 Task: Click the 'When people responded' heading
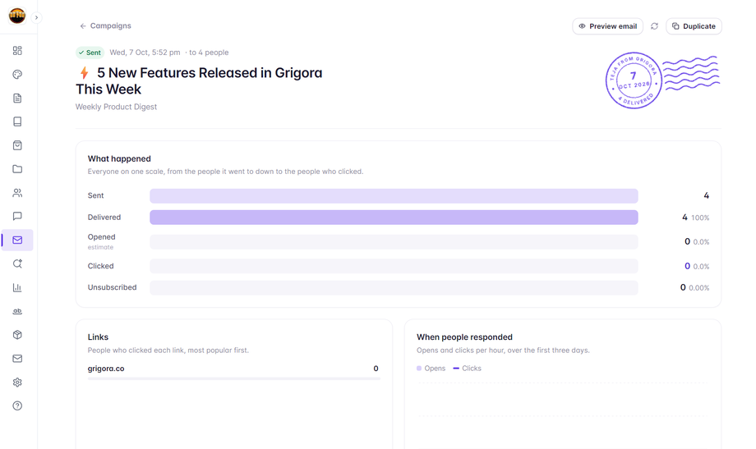464,337
